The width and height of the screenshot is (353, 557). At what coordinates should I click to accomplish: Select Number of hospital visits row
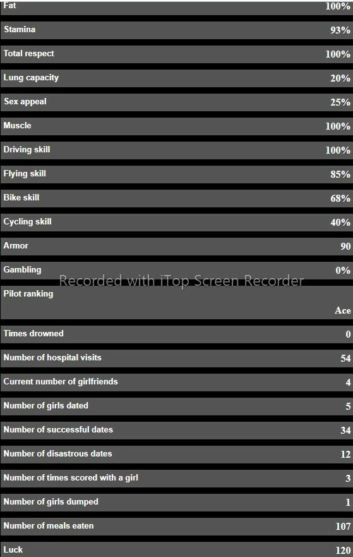click(x=176, y=358)
